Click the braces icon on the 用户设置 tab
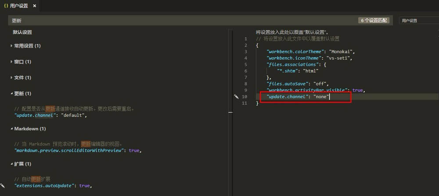The image size is (439, 196). (6, 6)
